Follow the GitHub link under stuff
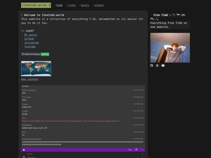 (x=29, y=39)
